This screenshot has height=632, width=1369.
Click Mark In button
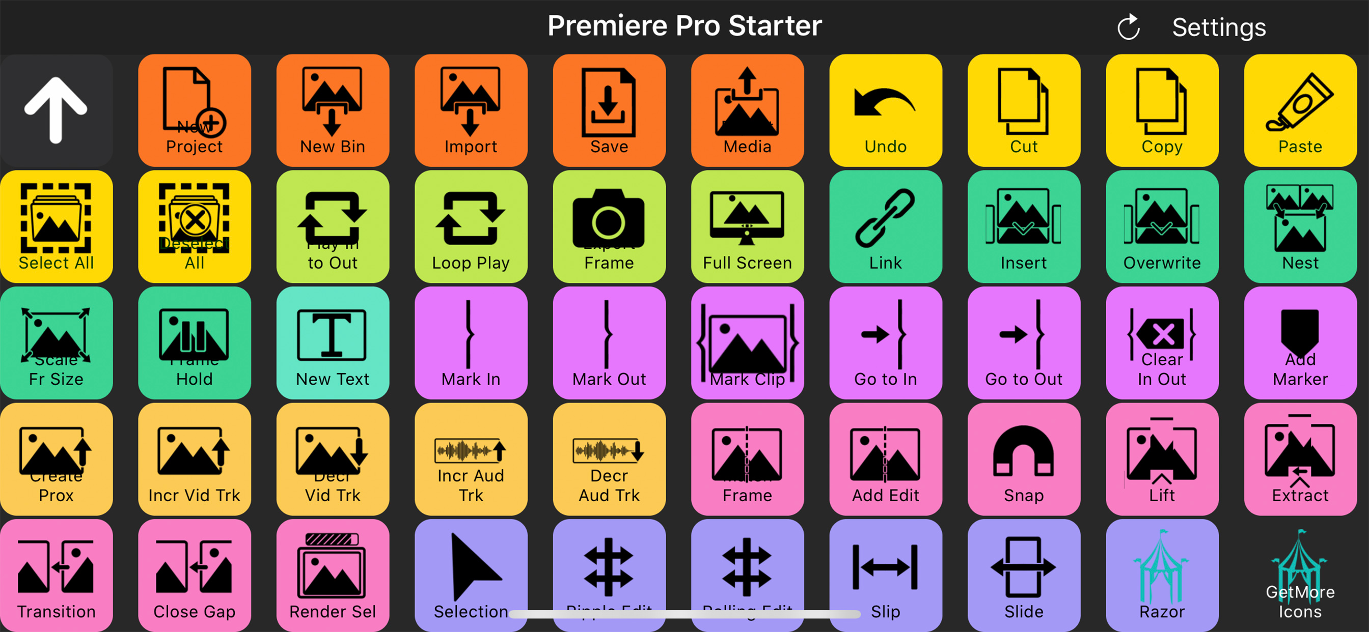pyautogui.click(x=471, y=342)
